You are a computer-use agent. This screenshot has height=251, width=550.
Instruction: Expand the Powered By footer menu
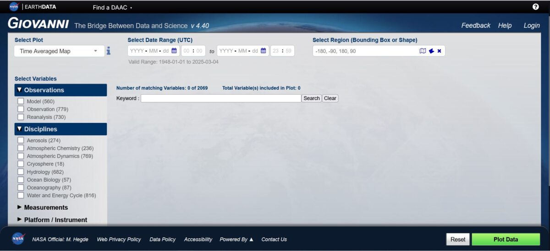click(x=236, y=239)
